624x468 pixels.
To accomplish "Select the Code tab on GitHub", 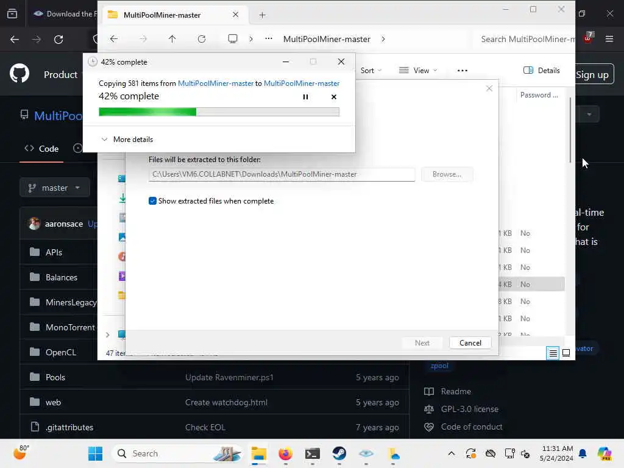I will point(41,149).
